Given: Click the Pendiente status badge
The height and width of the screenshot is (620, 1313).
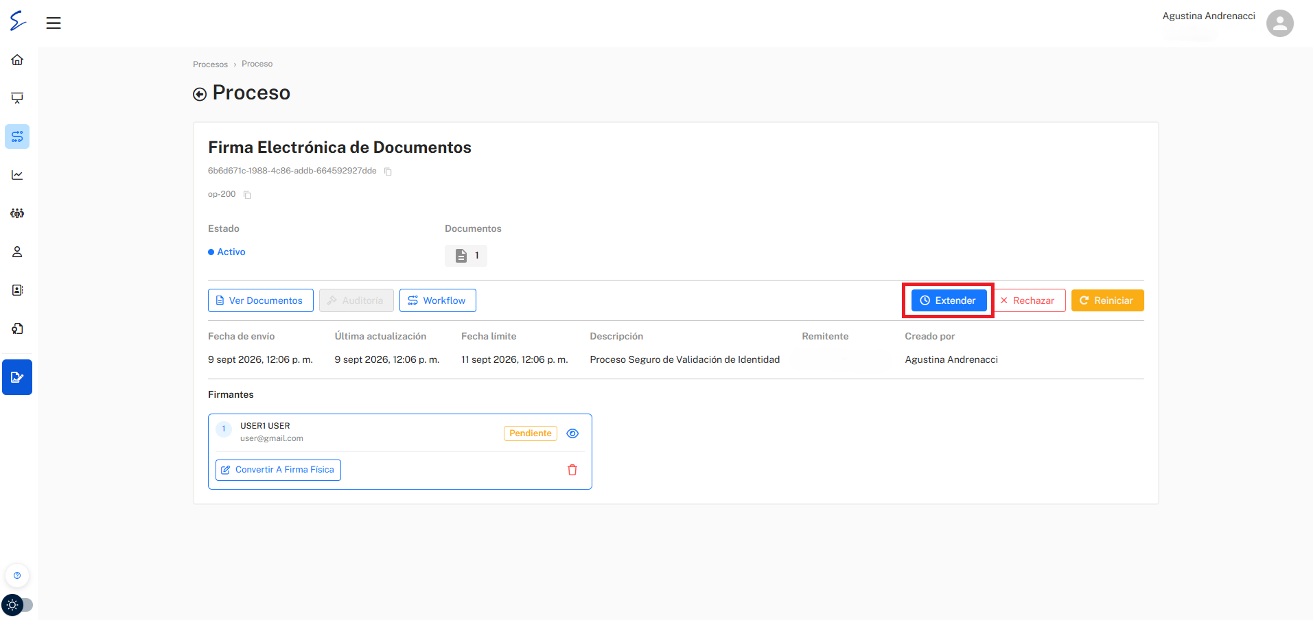Looking at the screenshot, I should pyautogui.click(x=531, y=433).
